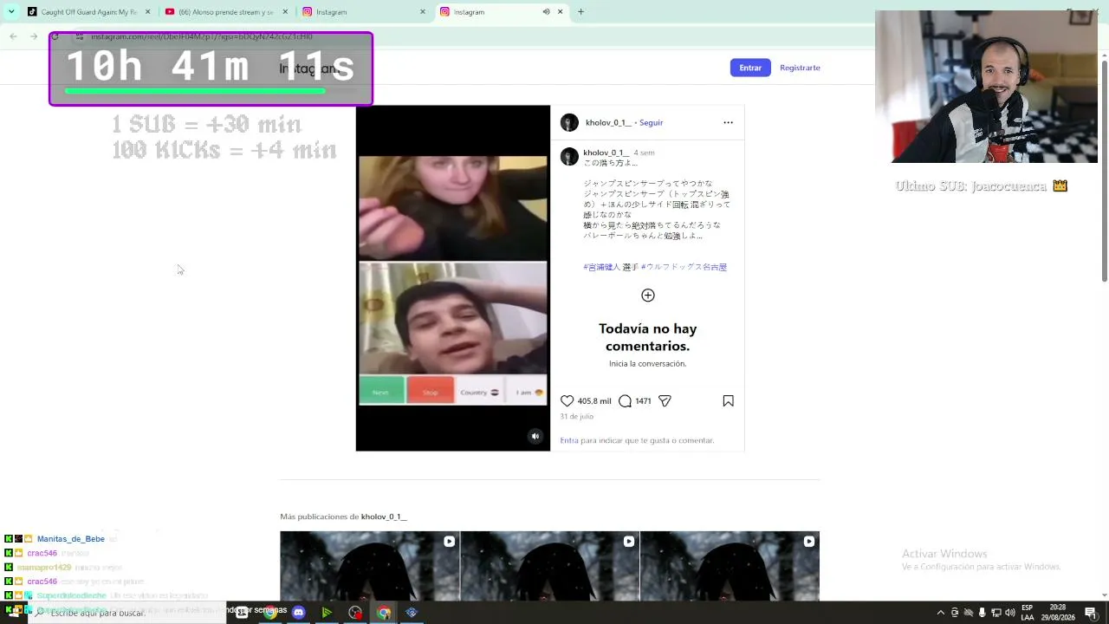Click mamapro1429 username in chat overlay
The image size is (1109, 624).
coord(44,568)
